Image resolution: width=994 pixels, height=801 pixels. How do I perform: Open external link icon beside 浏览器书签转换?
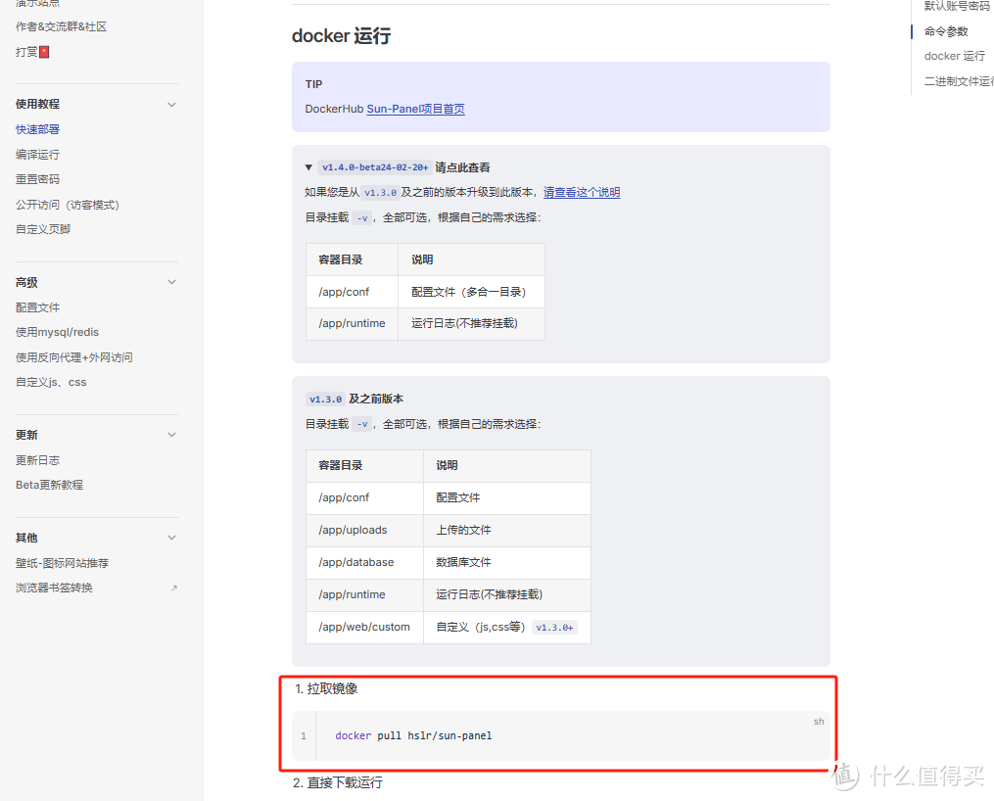tap(173, 589)
